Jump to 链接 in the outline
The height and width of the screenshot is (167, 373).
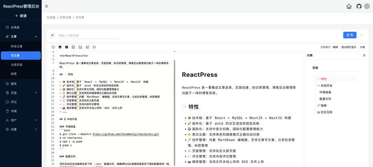(x=322, y=106)
